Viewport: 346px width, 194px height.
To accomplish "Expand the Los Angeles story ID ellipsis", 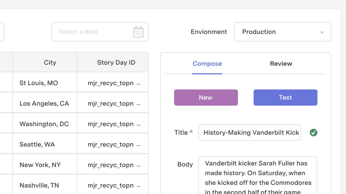I will (x=138, y=104).
